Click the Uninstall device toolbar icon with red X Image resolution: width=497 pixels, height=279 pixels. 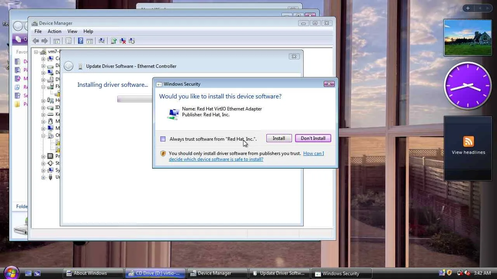pos(123,41)
